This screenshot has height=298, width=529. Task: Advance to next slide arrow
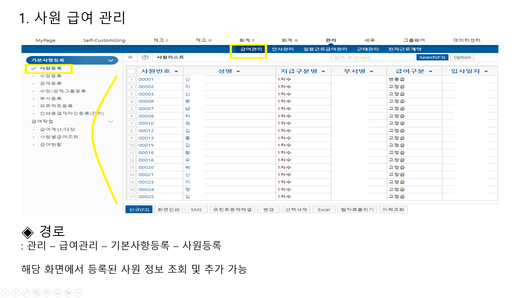click(16, 292)
